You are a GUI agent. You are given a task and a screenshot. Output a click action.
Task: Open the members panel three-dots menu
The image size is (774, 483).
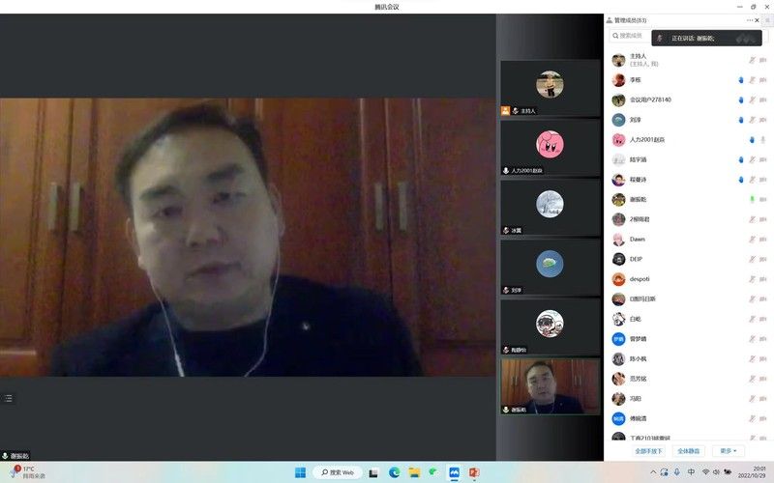pyautogui.click(x=750, y=19)
